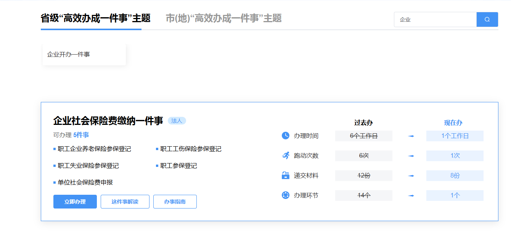Click 职工企业养老保险参保登记 item
The width and height of the screenshot is (511, 236).
click(94, 149)
